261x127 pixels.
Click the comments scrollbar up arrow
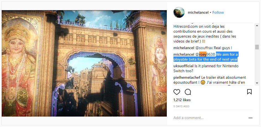[x=257, y=26]
